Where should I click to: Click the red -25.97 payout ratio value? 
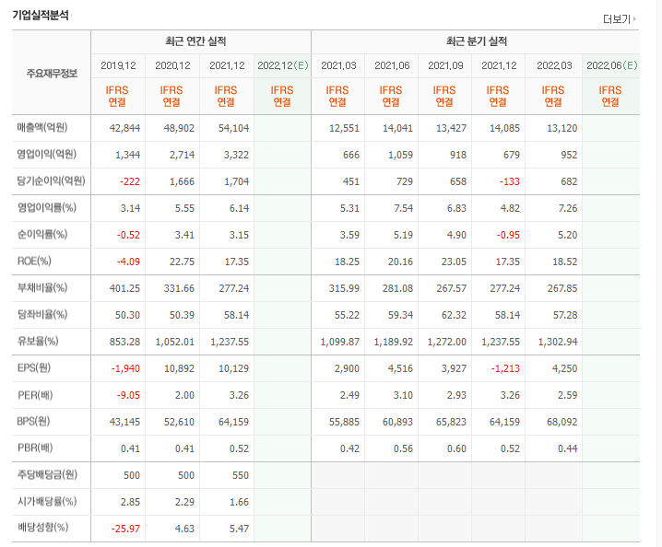125,529
